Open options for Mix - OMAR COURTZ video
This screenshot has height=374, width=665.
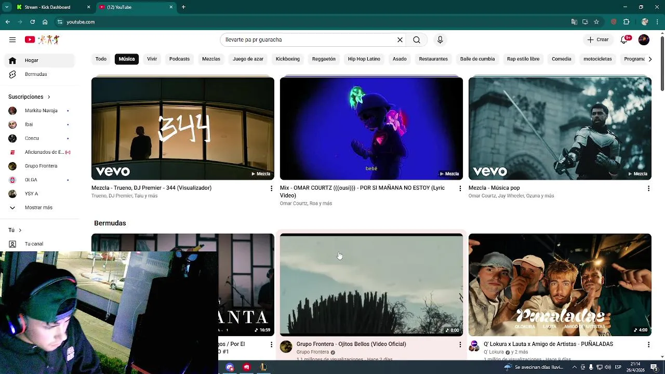pyautogui.click(x=460, y=189)
